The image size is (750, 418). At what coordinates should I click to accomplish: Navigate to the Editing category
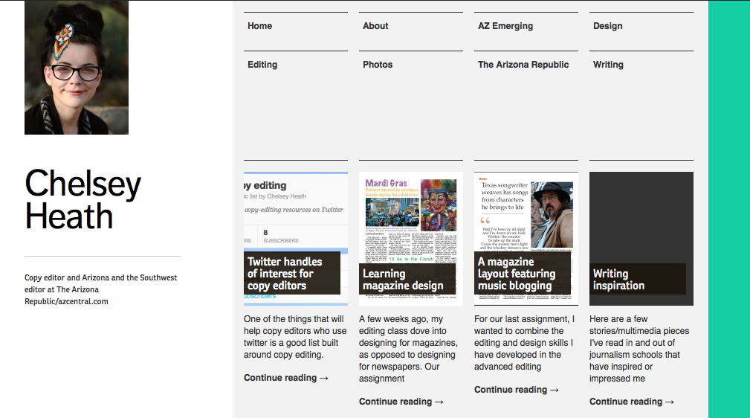click(262, 65)
